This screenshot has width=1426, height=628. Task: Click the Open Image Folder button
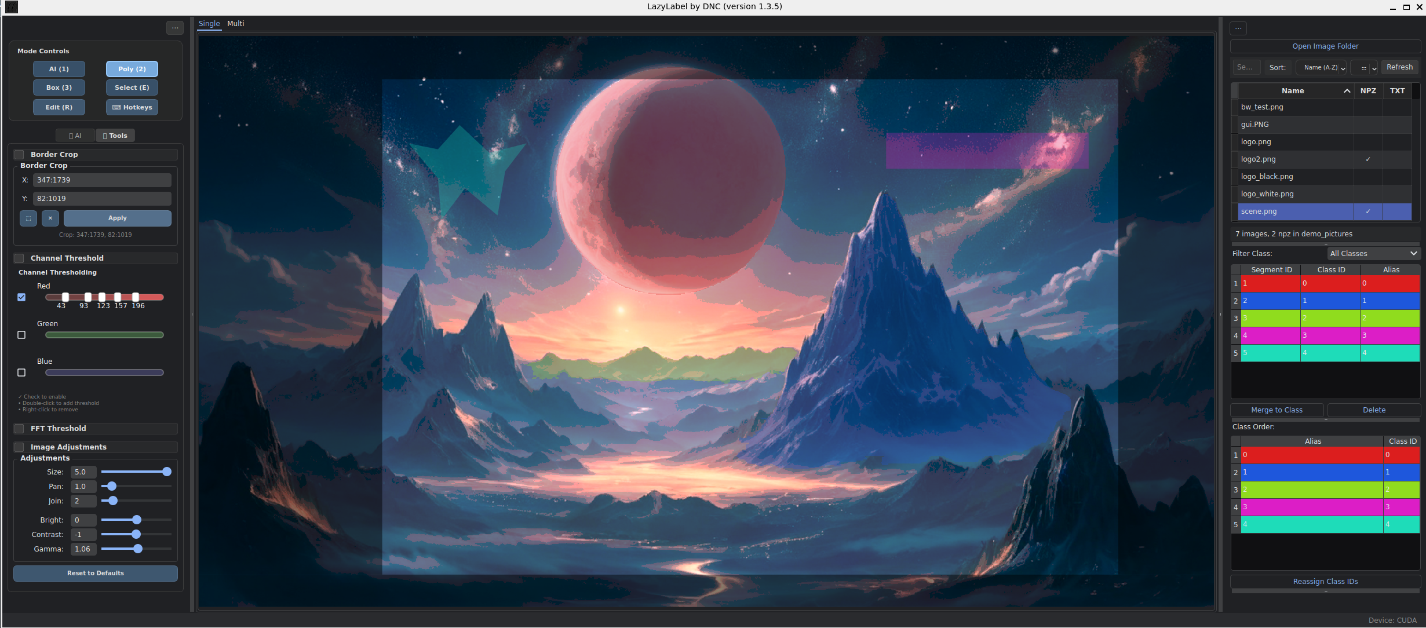click(1325, 46)
